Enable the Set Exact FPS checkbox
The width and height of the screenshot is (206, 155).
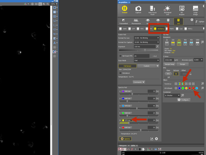tap(120, 56)
